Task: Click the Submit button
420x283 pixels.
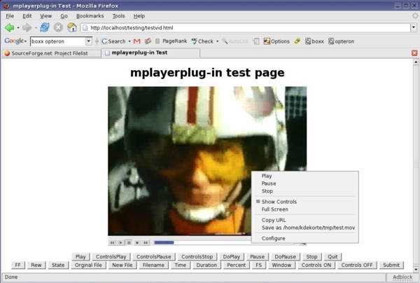Action: point(391,265)
